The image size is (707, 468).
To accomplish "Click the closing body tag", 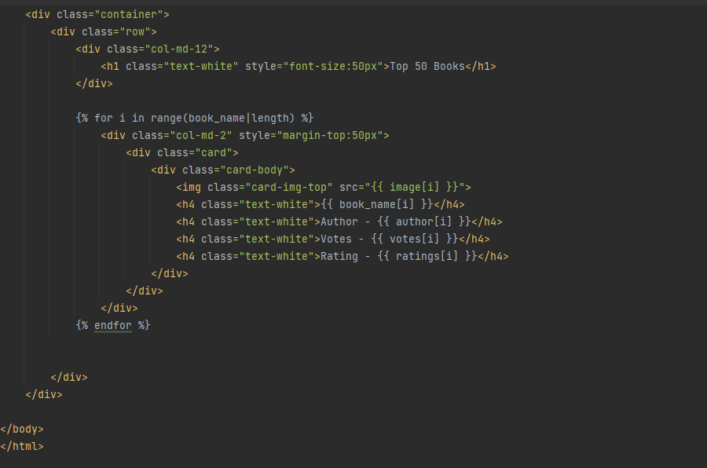I will pyautogui.click(x=21, y=429).
